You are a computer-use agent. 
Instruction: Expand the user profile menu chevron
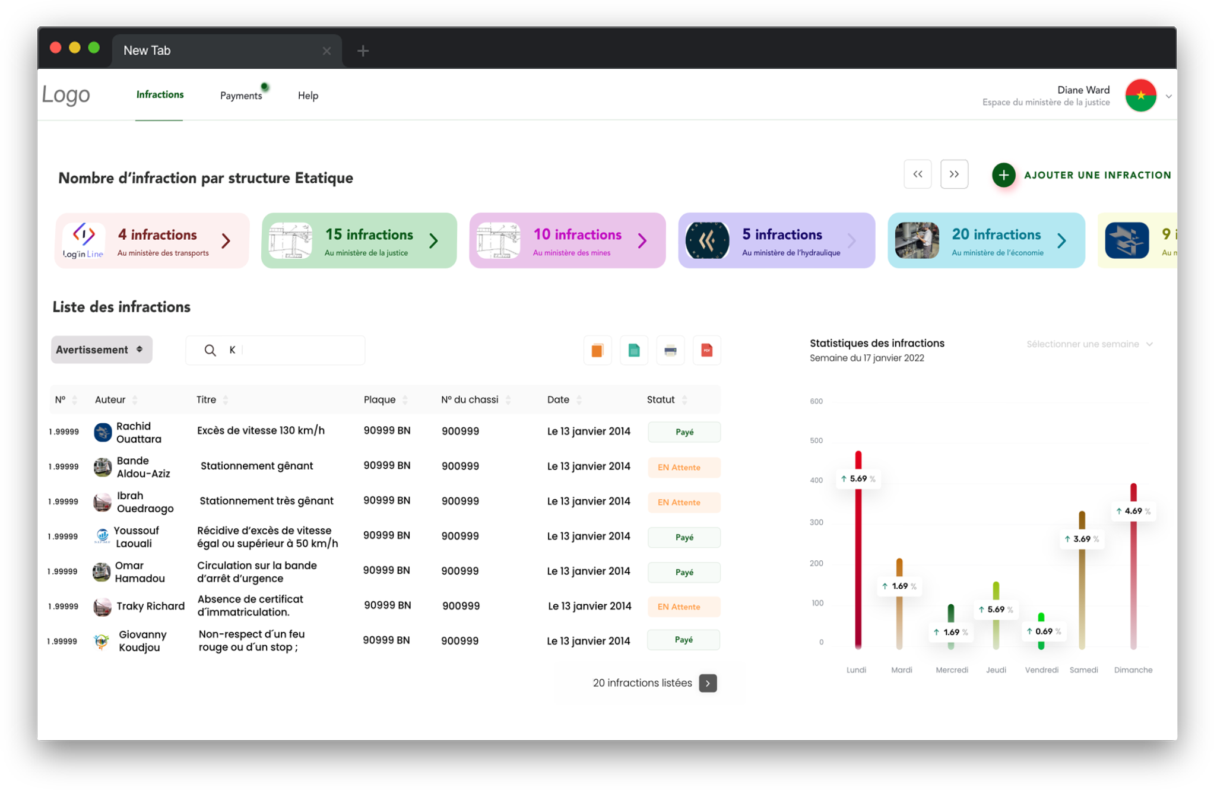[1168, 96]
